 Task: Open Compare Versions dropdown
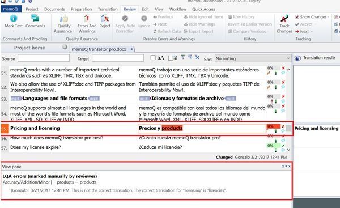[248, 31]
